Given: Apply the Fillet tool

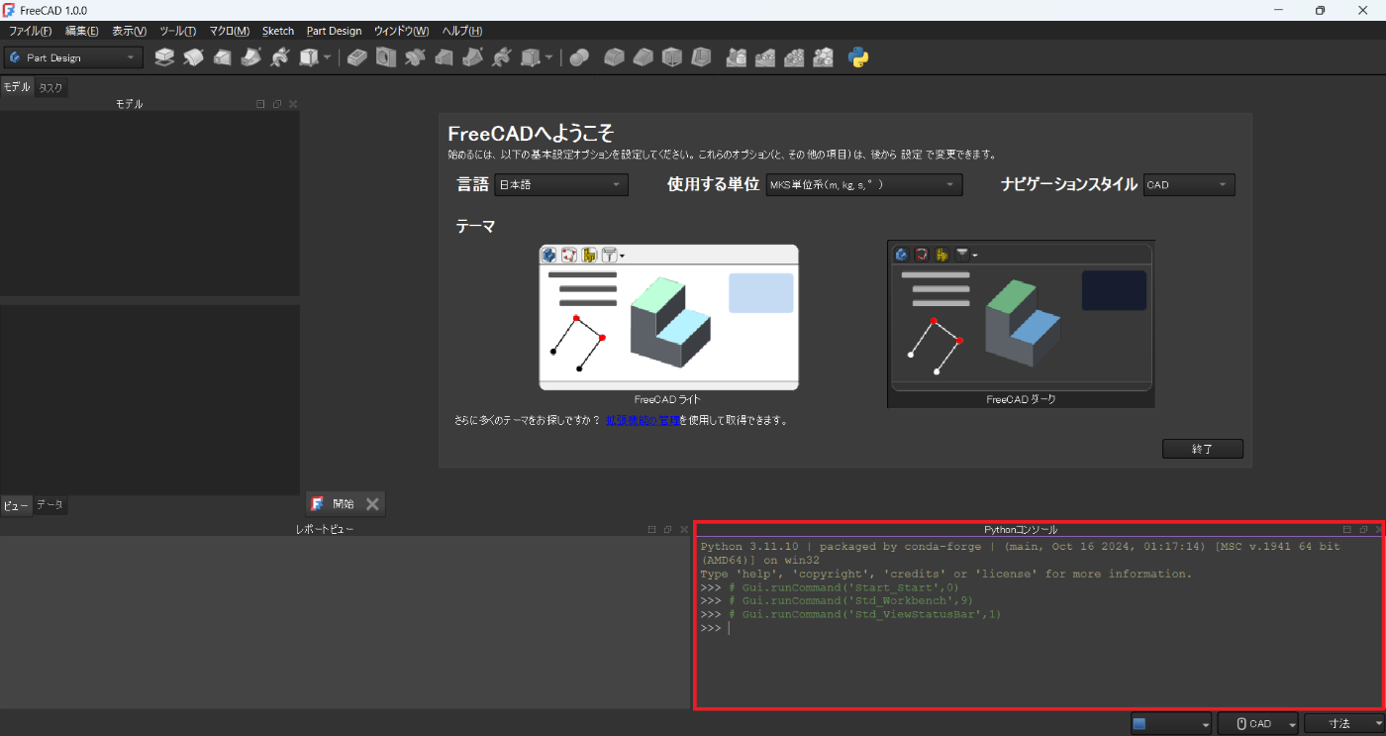Looking at the screenshot, I should click(x=615, y=57).
